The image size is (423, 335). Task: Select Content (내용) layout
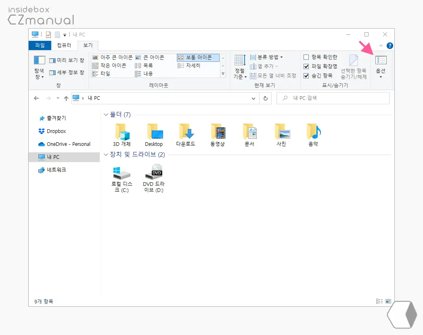pyautogui.click(x=144, y=74)
